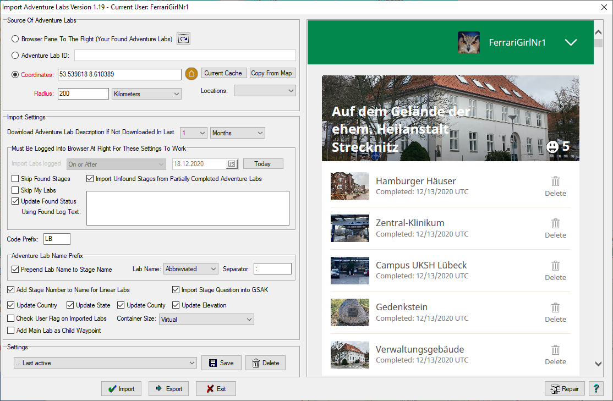Click the smiley rating icon on banner

(x=552, y=147)
